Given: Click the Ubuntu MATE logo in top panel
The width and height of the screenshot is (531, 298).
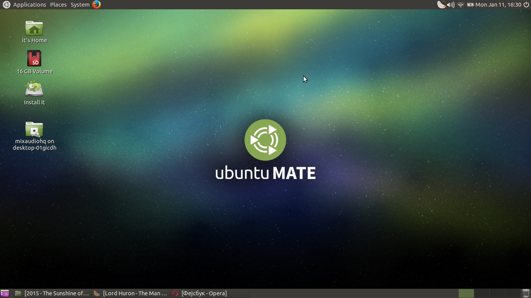Looking at the screenshot, I should coord(6,5).
